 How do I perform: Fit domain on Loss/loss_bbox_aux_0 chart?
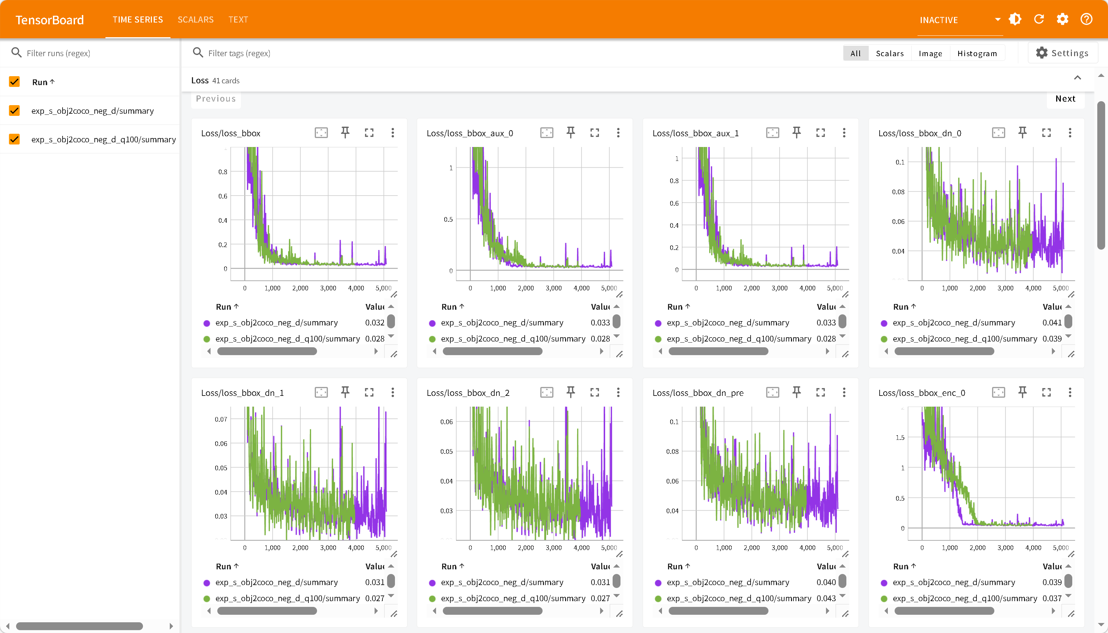tap(546, 133)
